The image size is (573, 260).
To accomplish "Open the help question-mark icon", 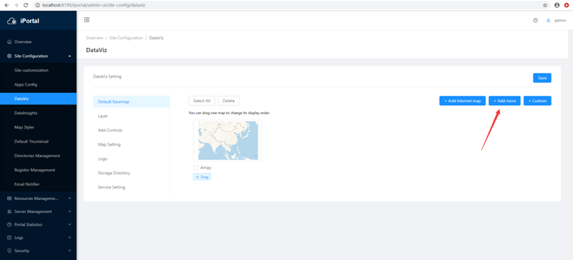I will coord(535,21).
